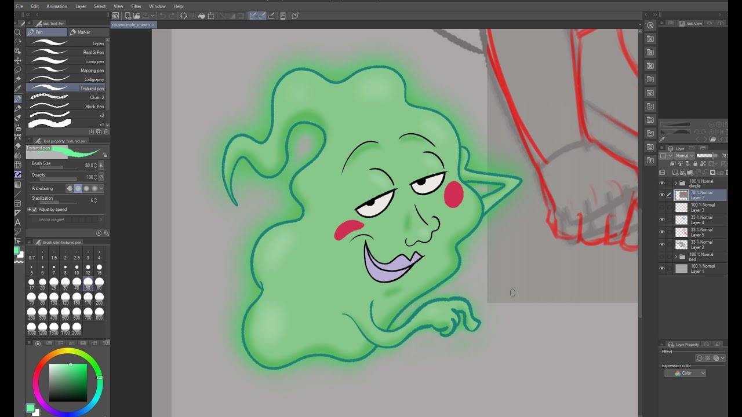Open file via folder icon in command bar

tap(136, 16)
